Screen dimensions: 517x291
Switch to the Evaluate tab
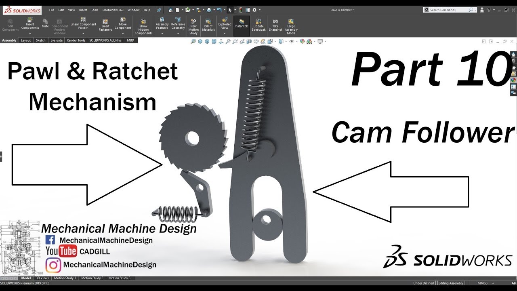(57, 40)
